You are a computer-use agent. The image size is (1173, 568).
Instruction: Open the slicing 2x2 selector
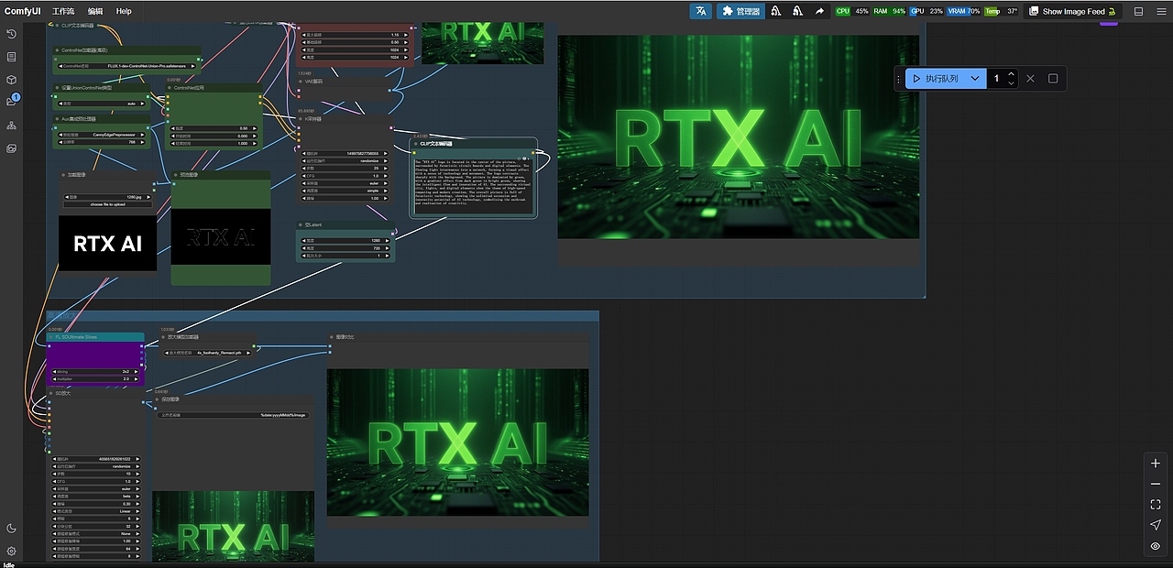95,371
